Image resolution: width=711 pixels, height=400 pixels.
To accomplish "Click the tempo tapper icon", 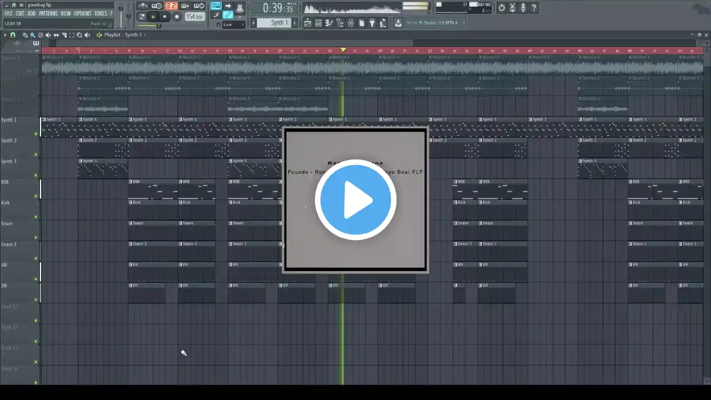I will [x=383, y=23].
